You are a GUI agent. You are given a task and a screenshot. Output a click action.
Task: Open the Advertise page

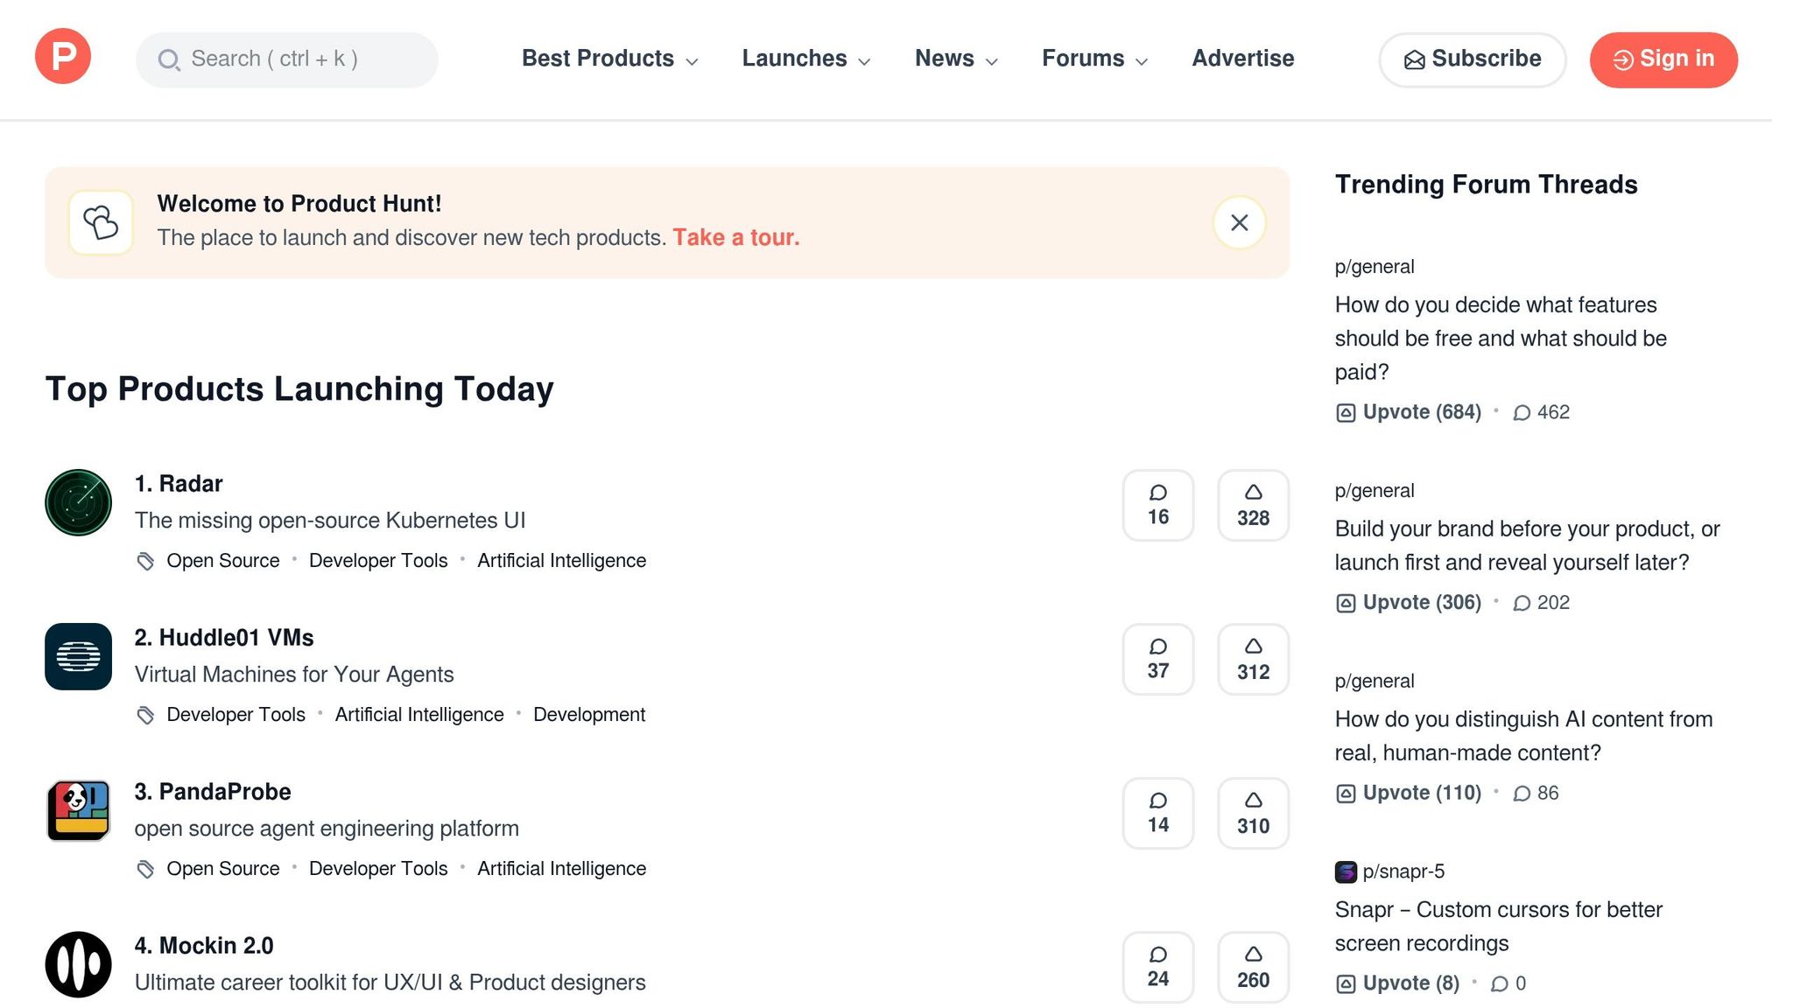coord(1242,59)
